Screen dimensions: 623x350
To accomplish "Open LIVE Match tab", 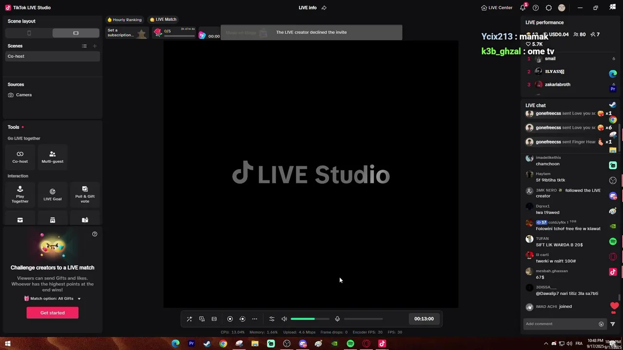I will click(163, 19).
